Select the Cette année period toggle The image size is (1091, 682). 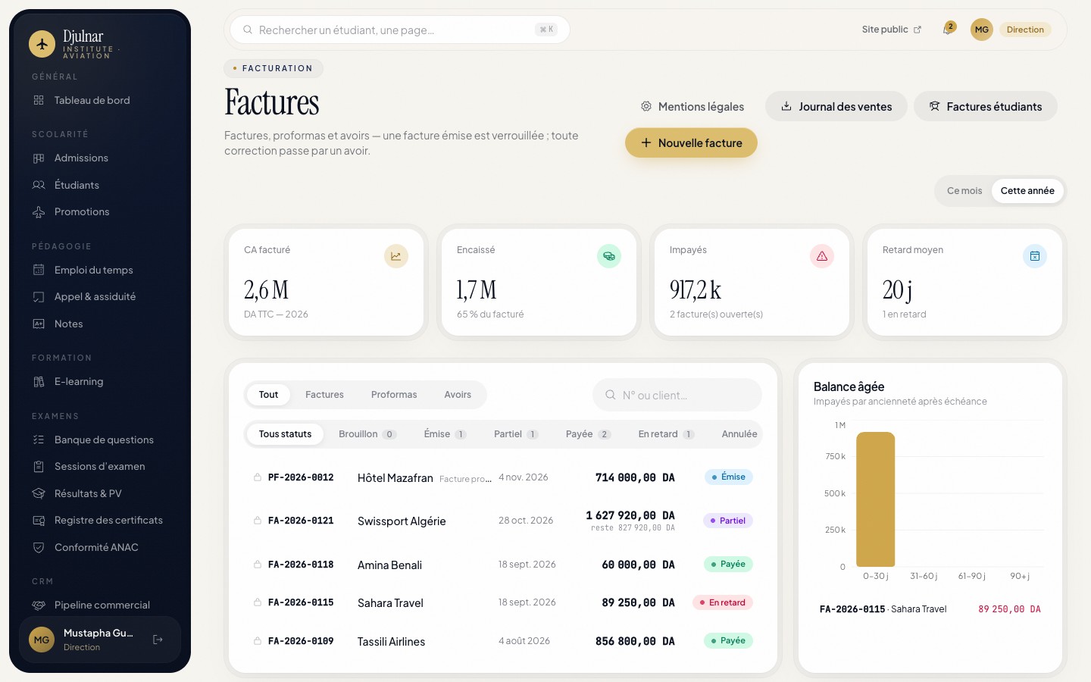[x=1027, y=191]
